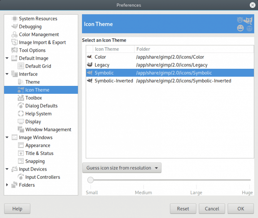Select the Legacy icon theme

(170, 65)
